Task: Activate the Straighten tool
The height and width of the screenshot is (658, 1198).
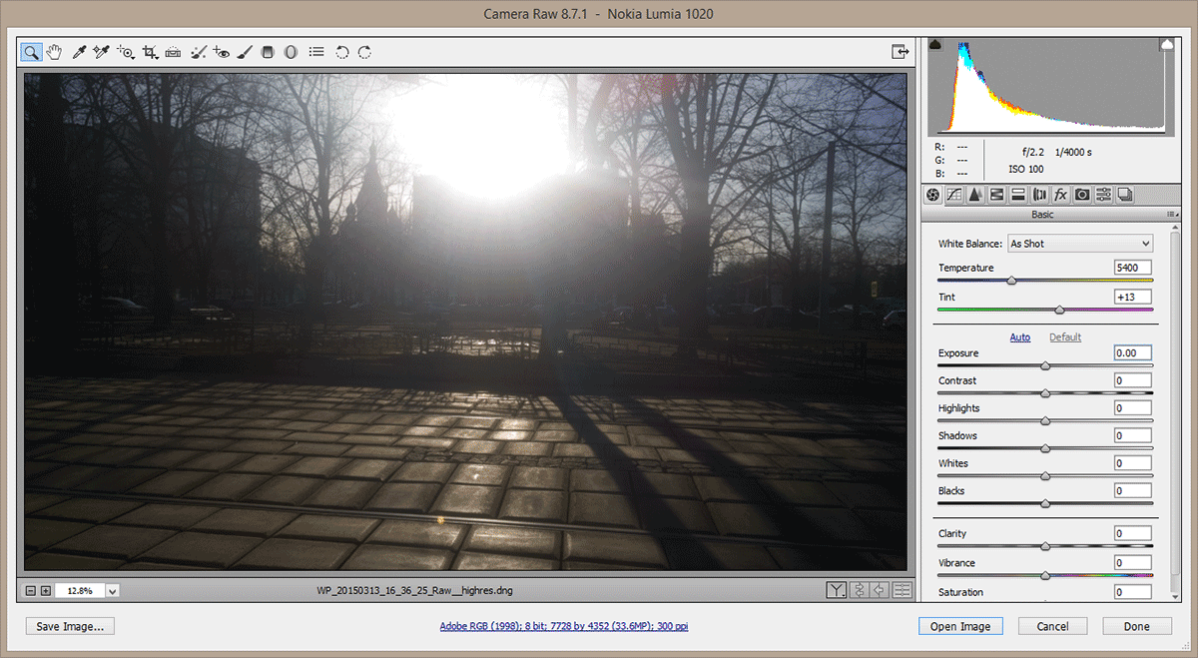Action: point(174,52)
